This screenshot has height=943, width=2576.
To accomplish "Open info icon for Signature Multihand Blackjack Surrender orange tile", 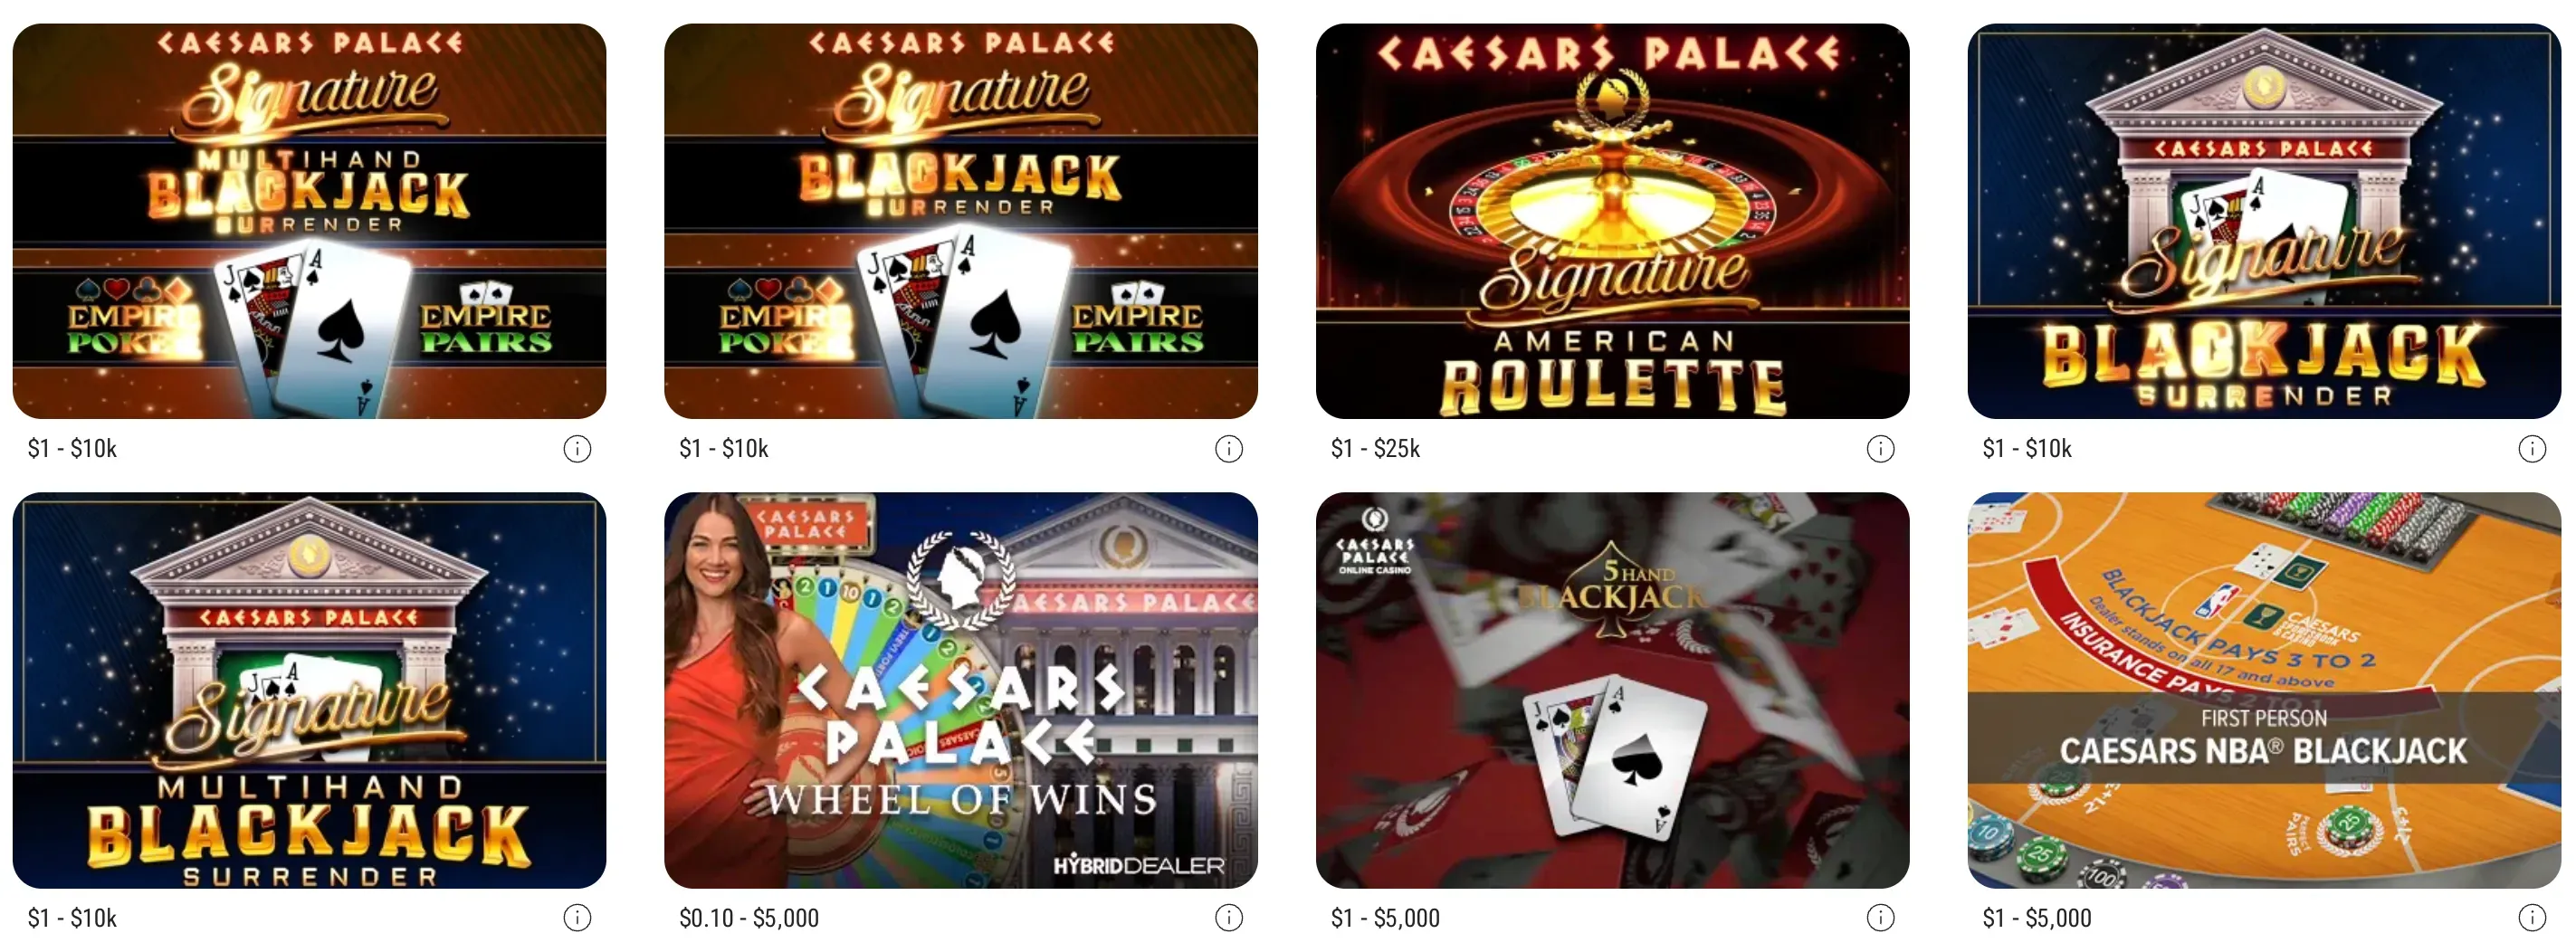I will click(x=577, y=449).
